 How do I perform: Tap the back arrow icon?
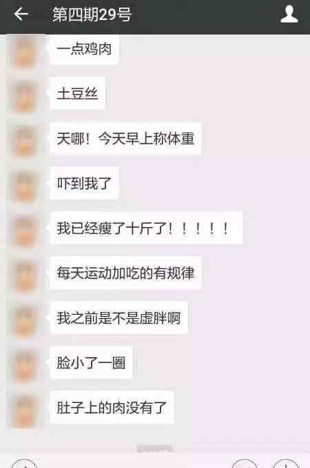(x=21, y=14)
